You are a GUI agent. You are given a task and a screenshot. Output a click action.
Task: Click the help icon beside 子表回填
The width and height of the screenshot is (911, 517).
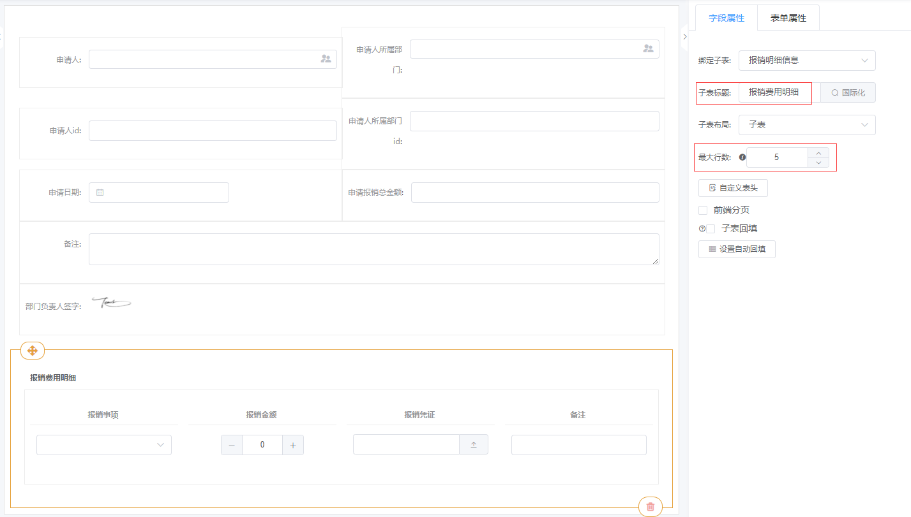(702, 228)
